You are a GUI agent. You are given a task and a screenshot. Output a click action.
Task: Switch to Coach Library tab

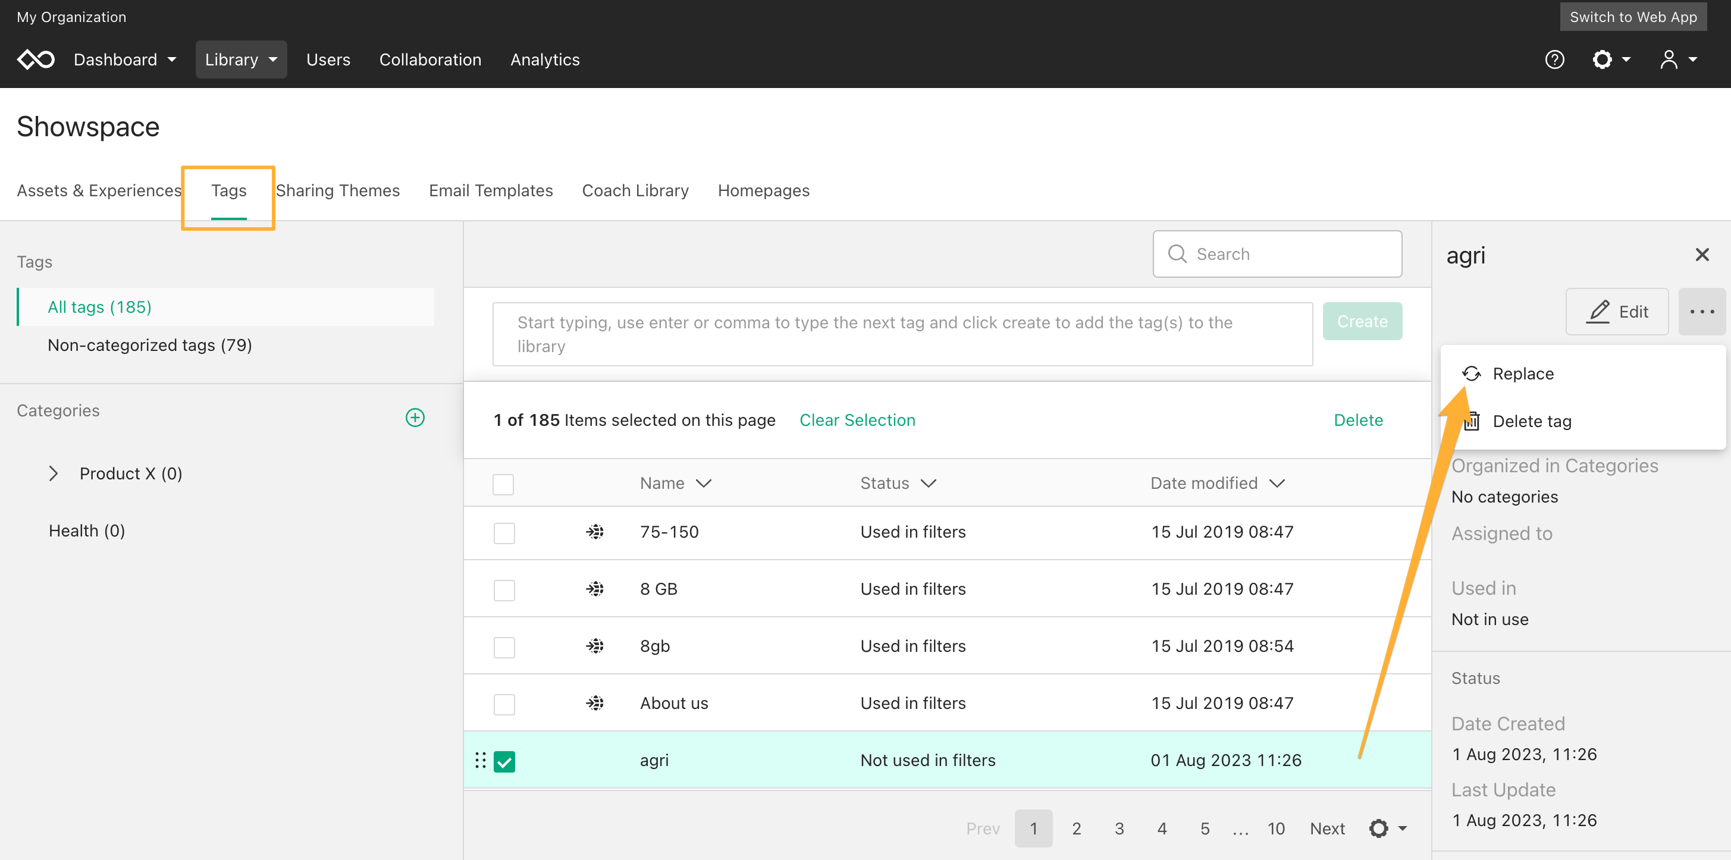[x=635, y=191]
